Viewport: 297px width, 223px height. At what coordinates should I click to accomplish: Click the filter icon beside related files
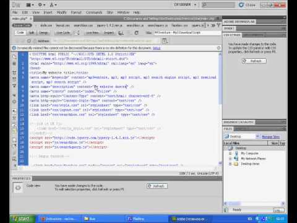tap(218, 25)
